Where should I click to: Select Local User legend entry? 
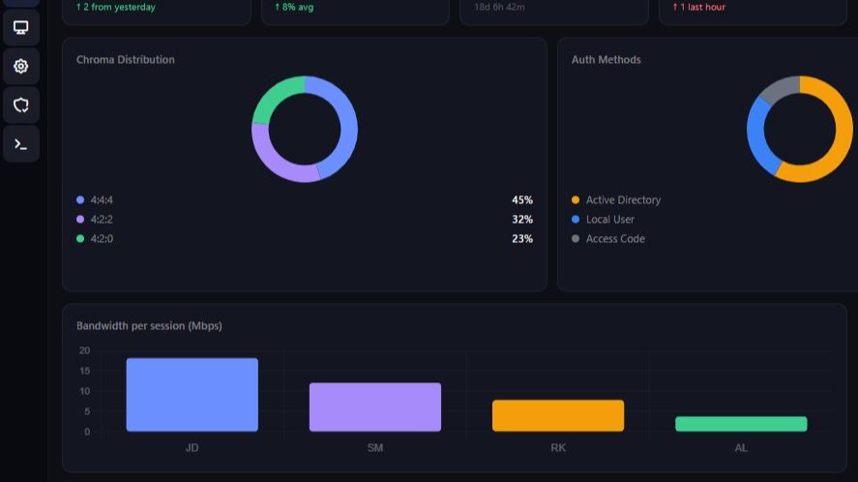[x=610, y=219]
